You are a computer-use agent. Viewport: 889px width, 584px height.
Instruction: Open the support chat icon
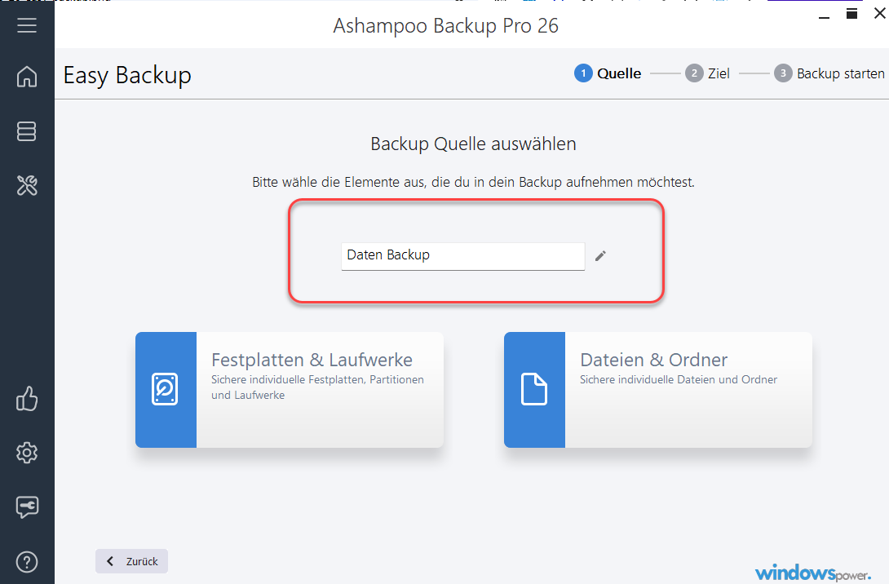(27, 507)
